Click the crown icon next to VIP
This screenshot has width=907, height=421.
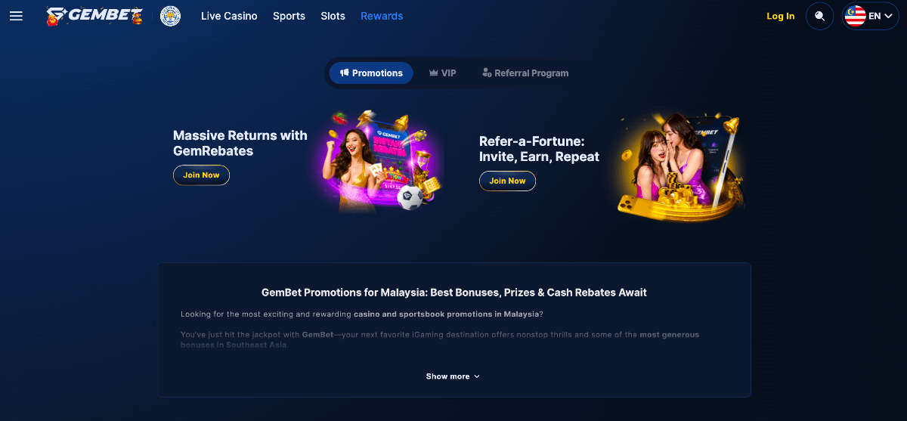(x=433, y=73)
